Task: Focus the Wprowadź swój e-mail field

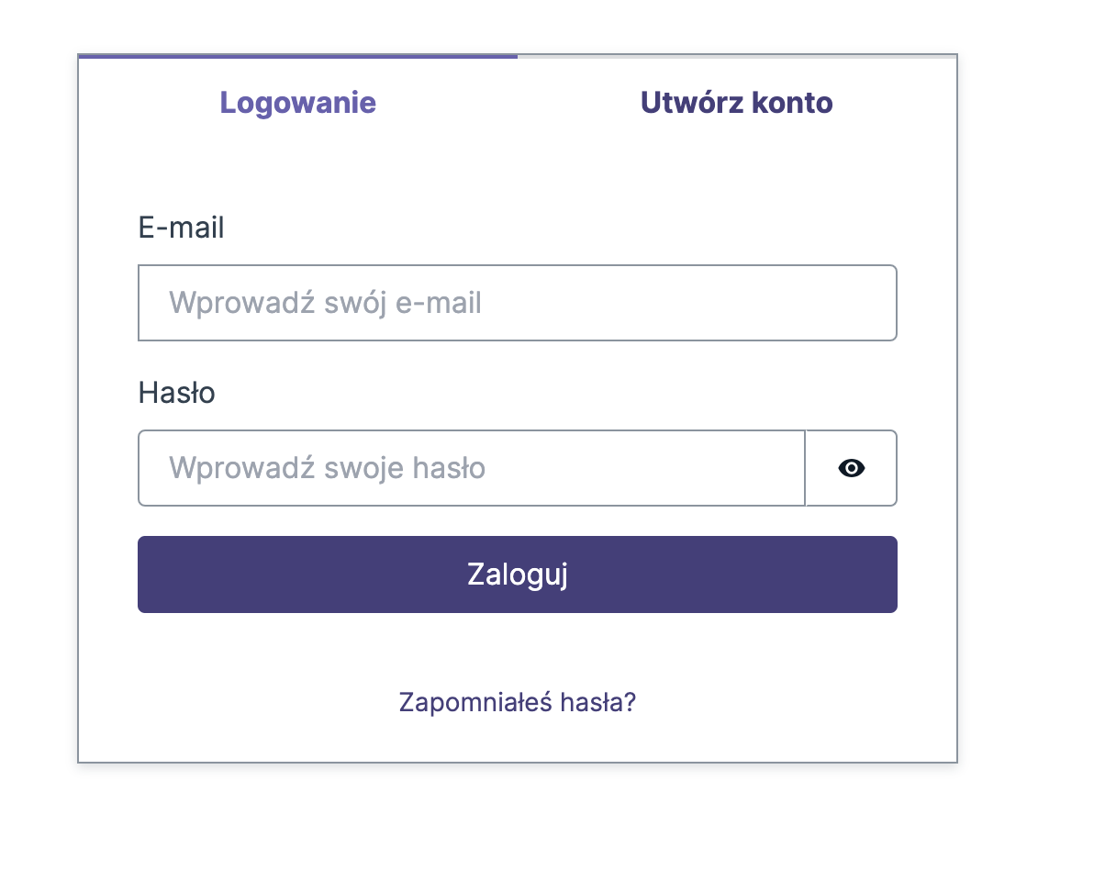Action: pyautogui.click(x=518, y=303)
